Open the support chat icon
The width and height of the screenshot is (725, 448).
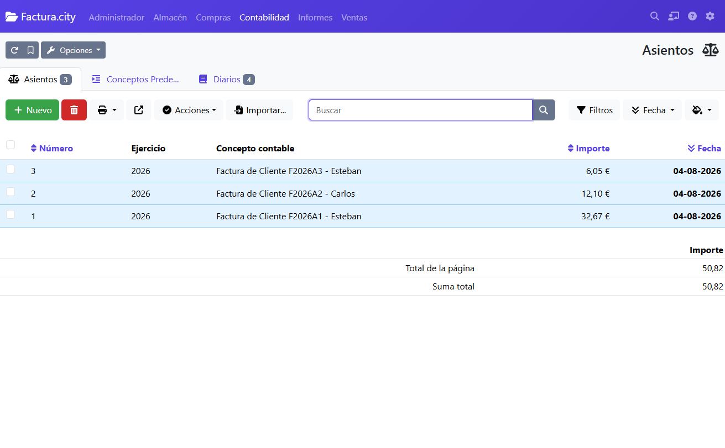(674, 17)
